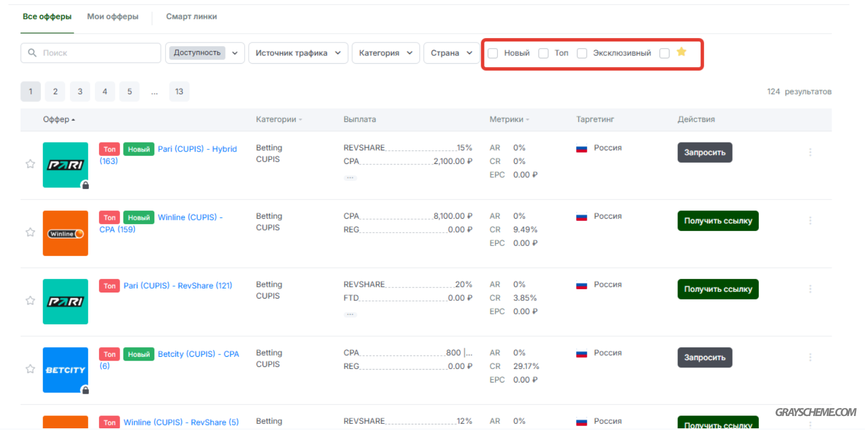Open the Источник трафика dropdown
This screenshot has height=430, width=865.
(x=298, y=53)
